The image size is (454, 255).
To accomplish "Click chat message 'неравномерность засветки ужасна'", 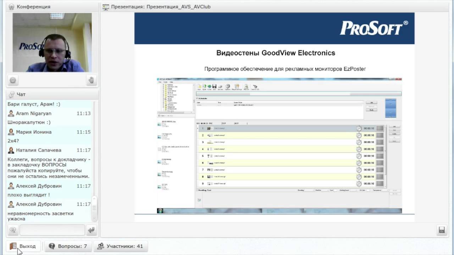I will tap(40, 216).
